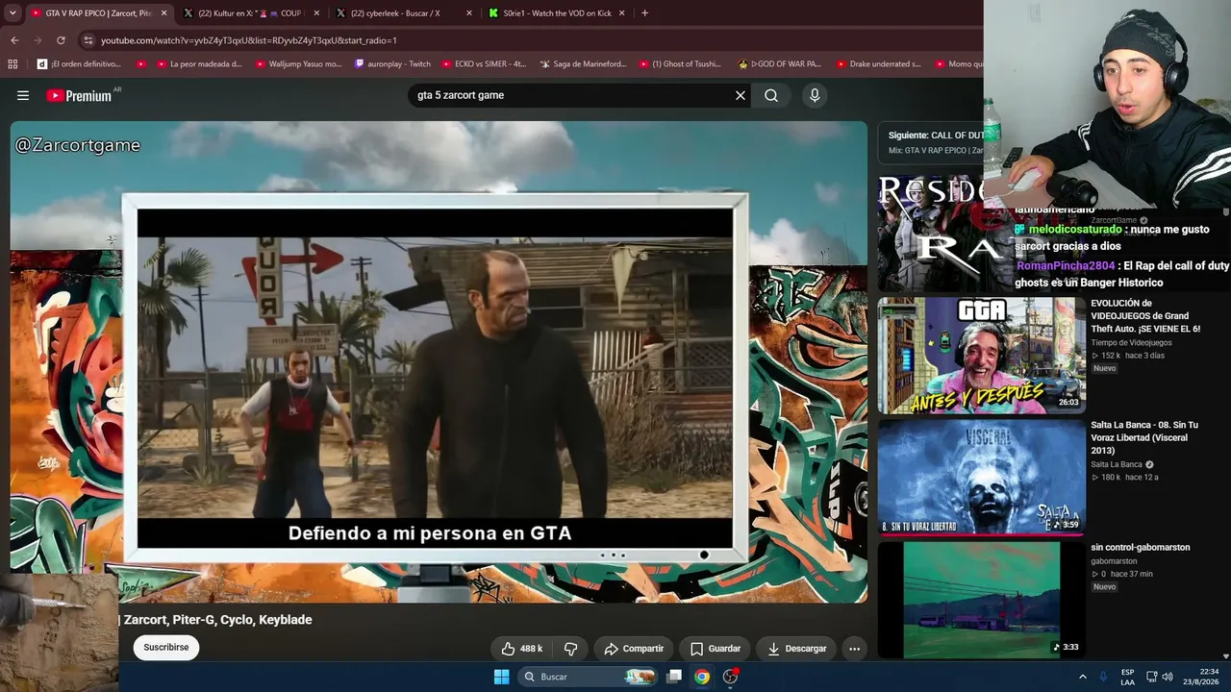
Task: Share the video via Compartir
Action: click(x=634, y=649)
